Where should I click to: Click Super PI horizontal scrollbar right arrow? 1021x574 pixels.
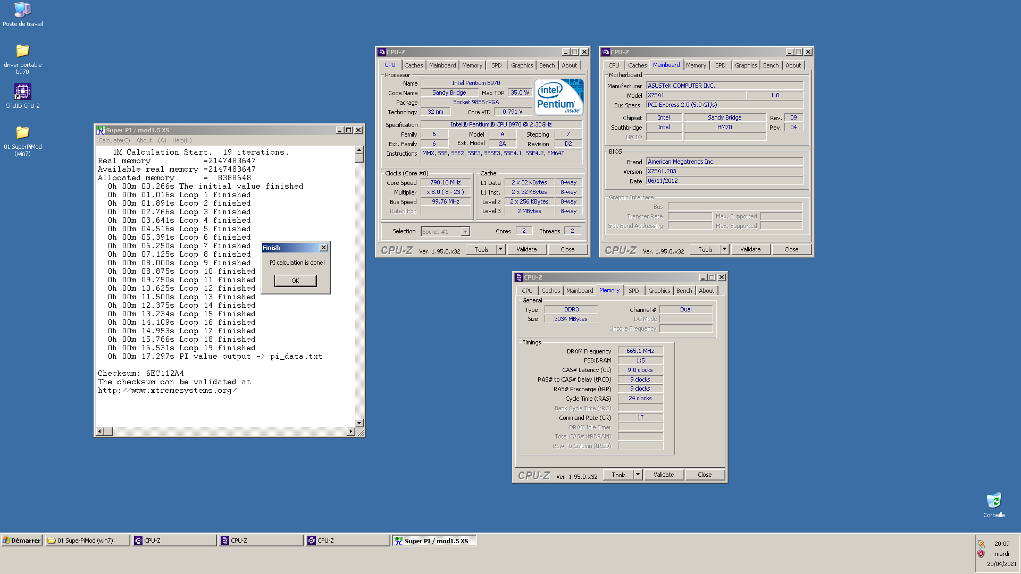[x=350, y=432]
